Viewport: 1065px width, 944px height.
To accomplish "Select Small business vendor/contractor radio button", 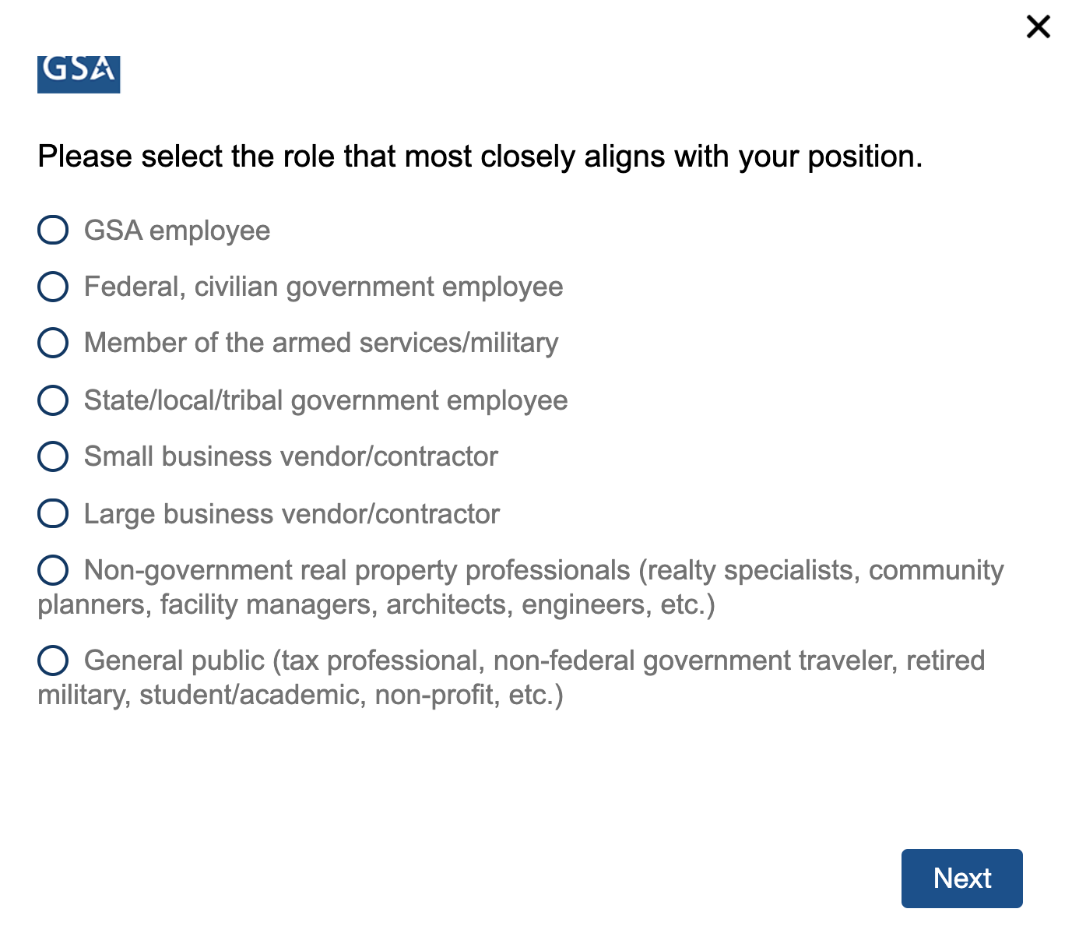I will coord(53,456).
